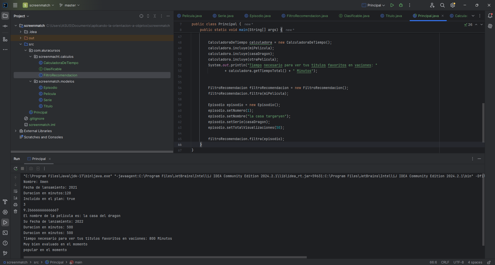
Task: Open the Notifications bell
Action: [x=490, y=16]
